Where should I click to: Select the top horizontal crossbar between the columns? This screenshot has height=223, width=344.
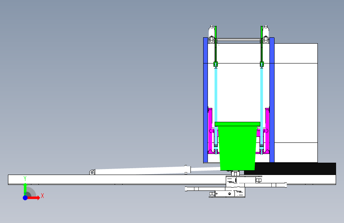[238, 40]
